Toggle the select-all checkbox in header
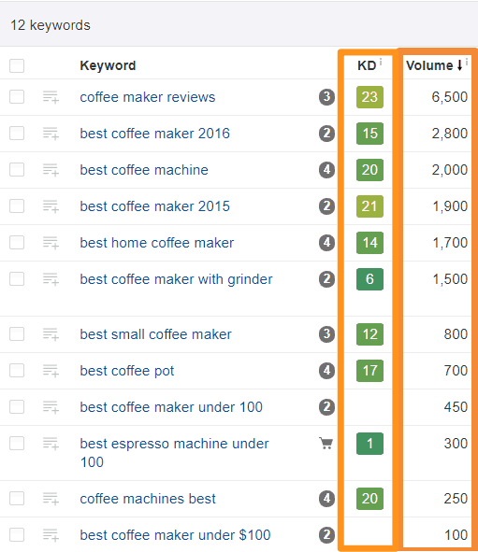Image resolution: width=478 pixels, height=552 pixels. click(x=17, y=65)
